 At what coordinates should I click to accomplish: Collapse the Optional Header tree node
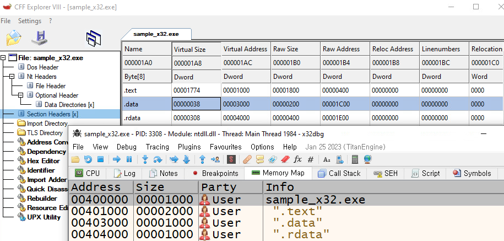point(21,95)
